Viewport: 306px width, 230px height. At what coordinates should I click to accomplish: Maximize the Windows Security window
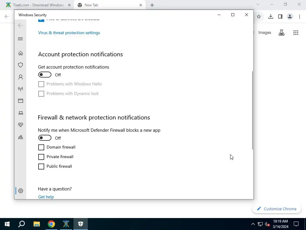pyautogui.click(x=232, y=15)
